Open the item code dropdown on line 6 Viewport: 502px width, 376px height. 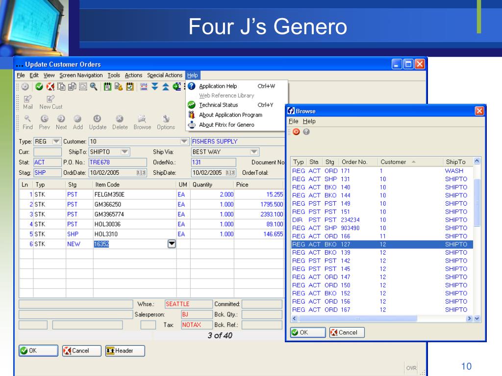pyautogui.click(x=172, y=244)
